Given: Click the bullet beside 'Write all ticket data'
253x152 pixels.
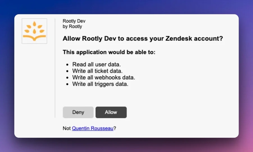Looking at the screenshot, I should 67,71.
